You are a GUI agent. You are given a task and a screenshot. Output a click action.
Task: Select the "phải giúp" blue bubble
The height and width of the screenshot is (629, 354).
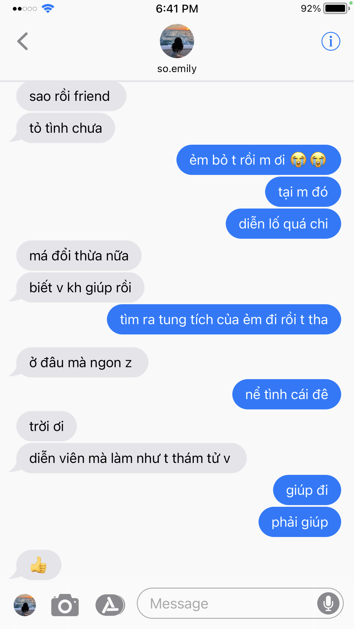(x=300, y=522)
